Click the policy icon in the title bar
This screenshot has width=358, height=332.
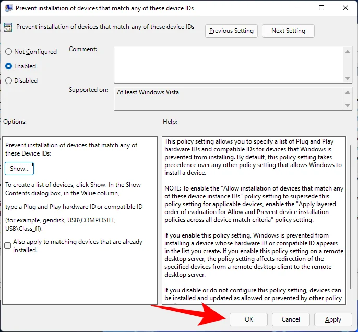[x=10, y=8]
